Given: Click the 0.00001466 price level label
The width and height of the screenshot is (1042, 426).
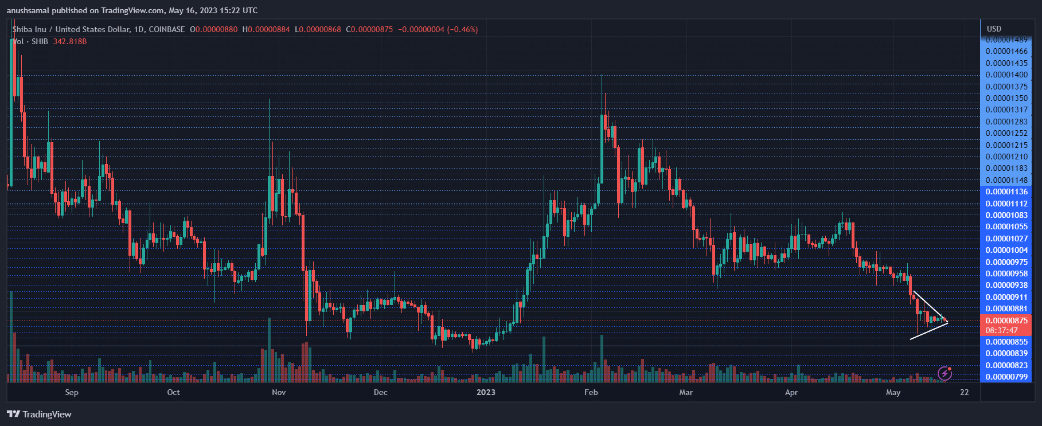Looking at the screenshot, I should click(1006, 51).
